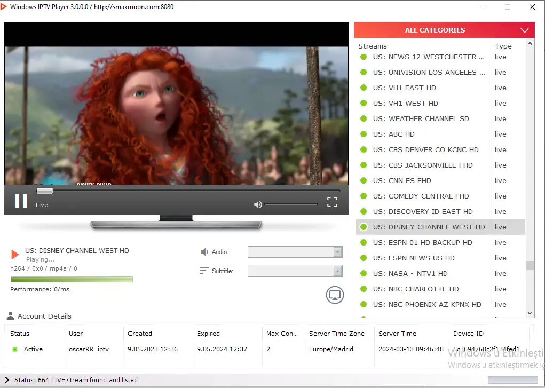The image size is (545, 388).
Task: Click the video seek bar handle
Action: [44, 191]
